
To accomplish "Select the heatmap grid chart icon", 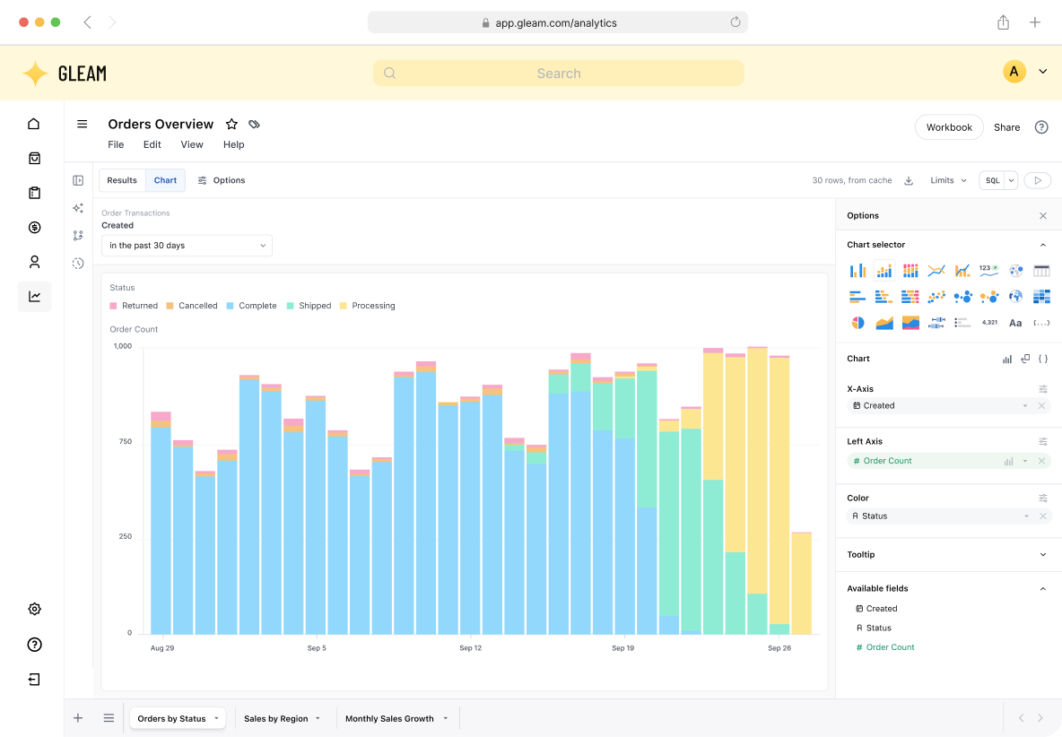I will (1041, 297).
